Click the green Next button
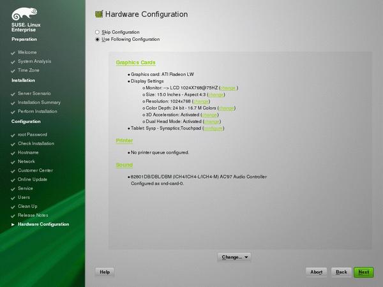Viewport: 383px width, 287px height. point(364,272)
